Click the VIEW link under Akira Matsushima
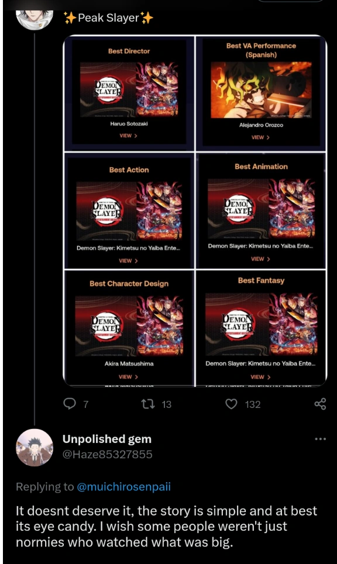This screenshot has height=564, width=337. click(x=129, y=376)
